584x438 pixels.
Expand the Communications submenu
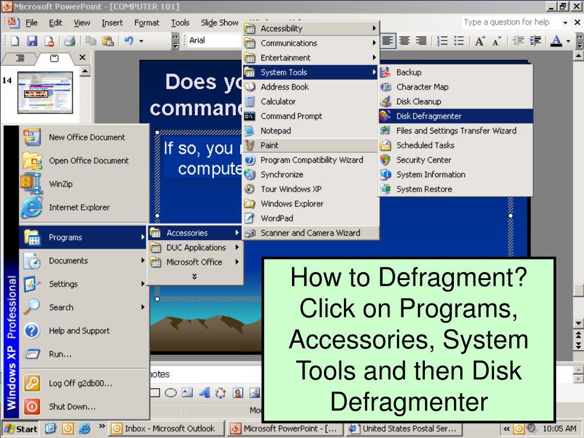311,43
